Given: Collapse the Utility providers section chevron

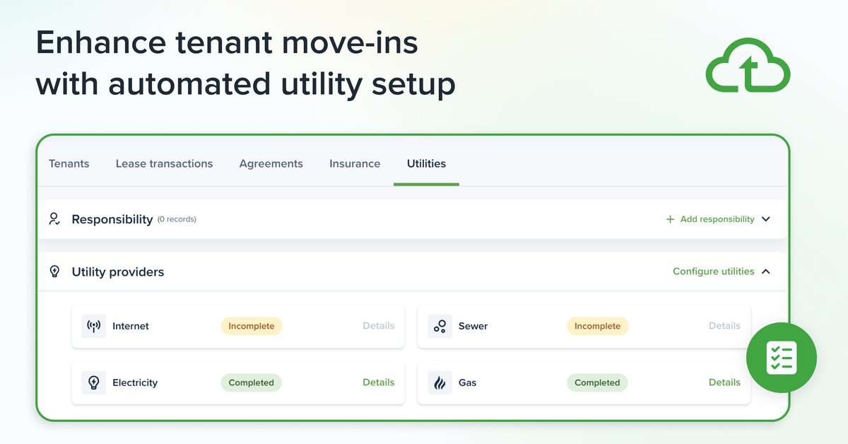Looking at the screenshot, I should coord(766,271).
